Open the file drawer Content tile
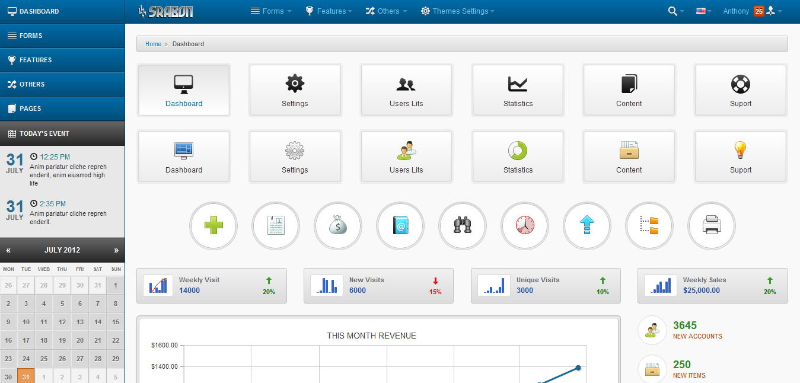The height and width of the screenshot is (383, 800). coord(629,157)
